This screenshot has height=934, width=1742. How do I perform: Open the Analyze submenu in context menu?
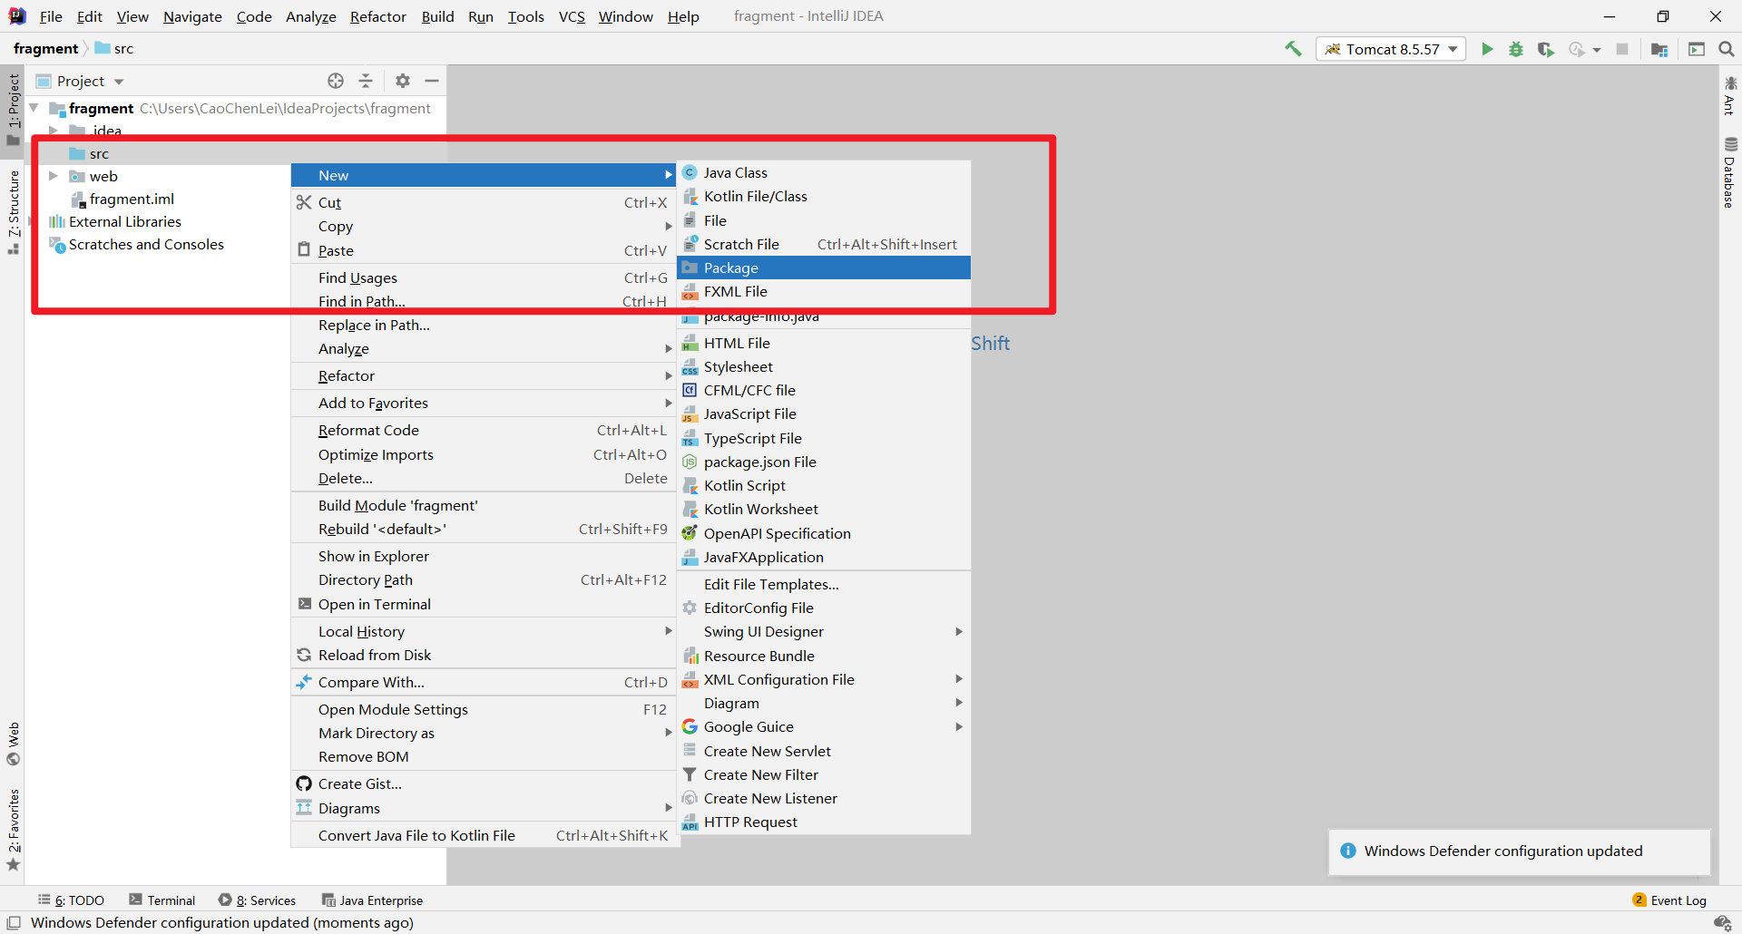484,349
